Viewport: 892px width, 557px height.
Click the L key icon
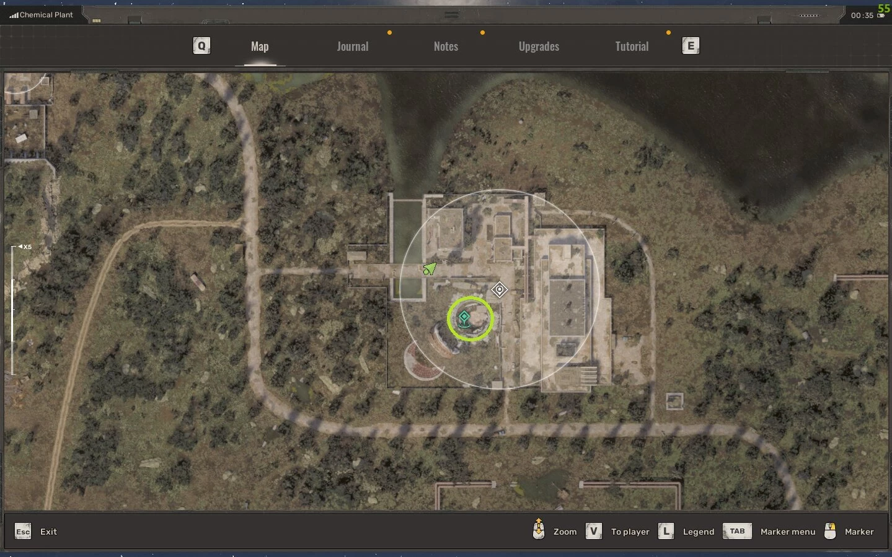pyautogui.click(x=666, y=532)
